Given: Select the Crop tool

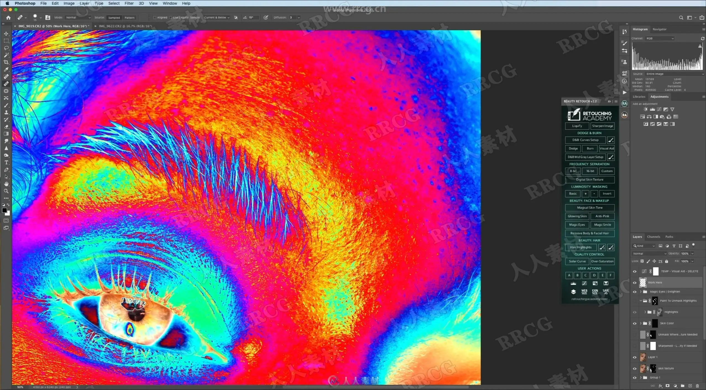Looking at the screenshot, I should click(6, 62).
